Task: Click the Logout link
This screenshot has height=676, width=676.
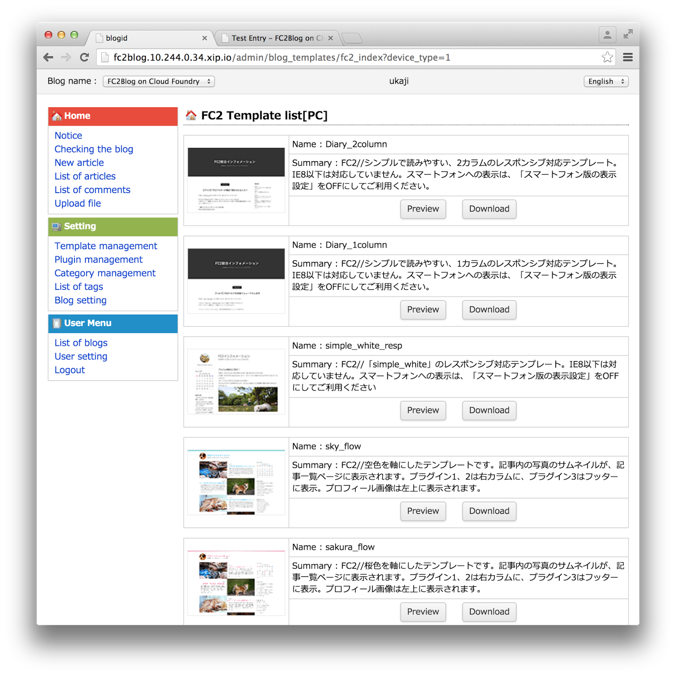Action: tap(70, 370)
